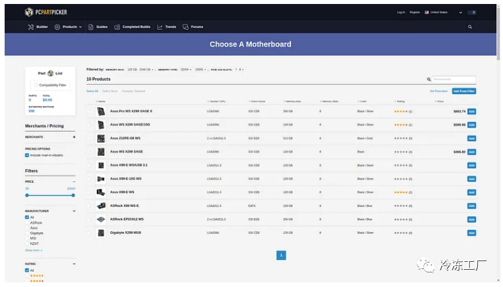Open Asus Z10PE-D8 WS thumbnail
503x287 pixels.
point(101,139)
